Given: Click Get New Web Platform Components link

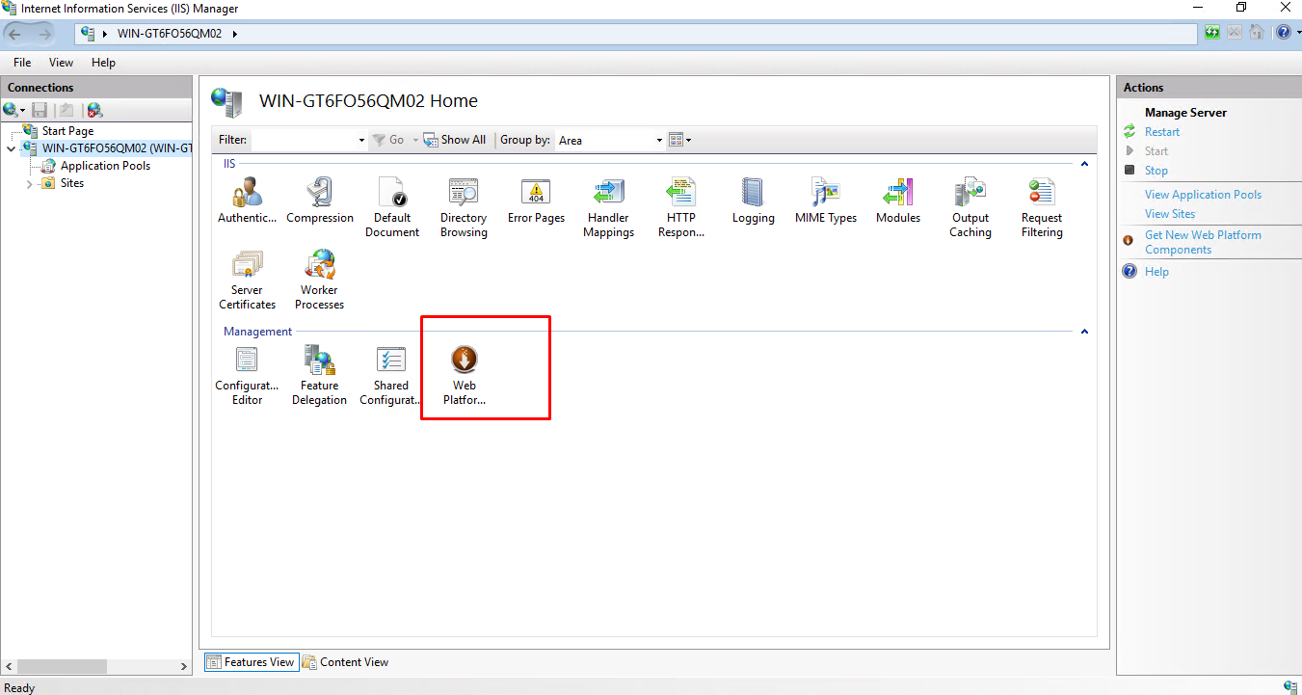Looking at the screenshot, I should (1203, 242).
